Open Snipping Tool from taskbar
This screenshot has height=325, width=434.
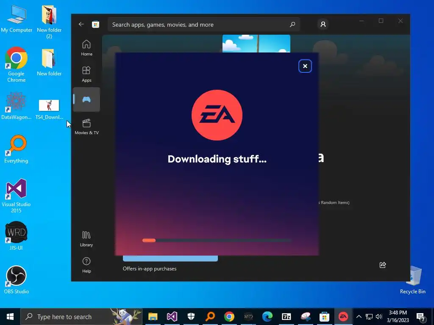(x=306, y=317)
